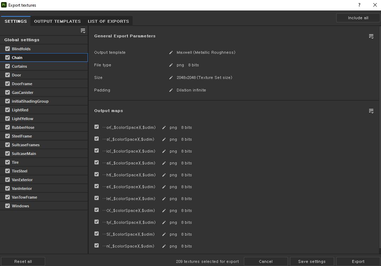
Task: Open the List of Exports tab
Action: coord(108,21)
